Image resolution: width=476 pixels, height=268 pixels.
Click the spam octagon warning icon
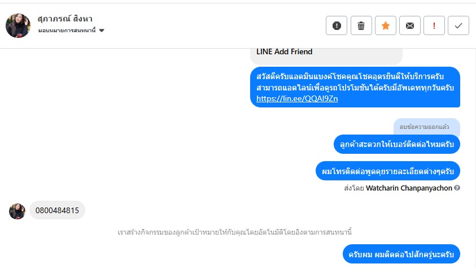click(337, 25)
